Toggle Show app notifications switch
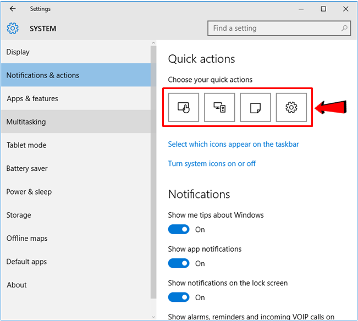This screenshot has height=321, width=358. click(179, 263)
